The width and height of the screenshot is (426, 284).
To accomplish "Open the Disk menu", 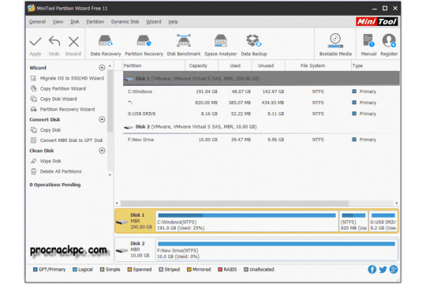I will point(75,22).
